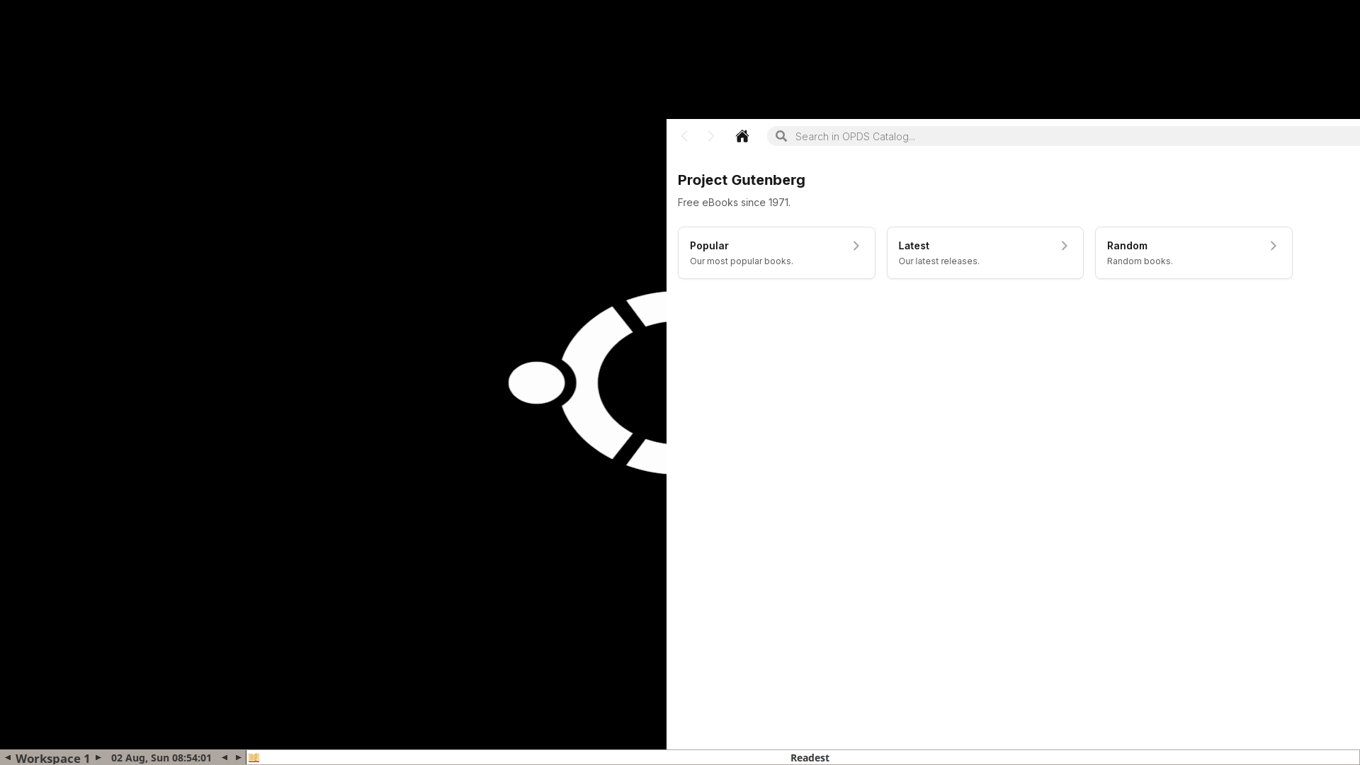Image resolution: width=1360 pixels, height=765 pixels.
Task: Go forward in the OPDS catalog
Action: click(x=711, y=136)
